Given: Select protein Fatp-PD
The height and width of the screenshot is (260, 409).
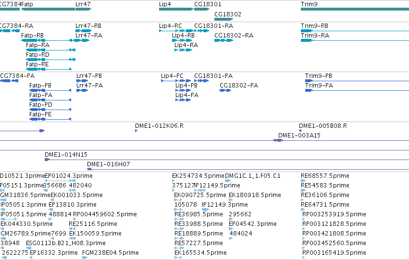Looking at the screenshot, I should pos(50,110).
